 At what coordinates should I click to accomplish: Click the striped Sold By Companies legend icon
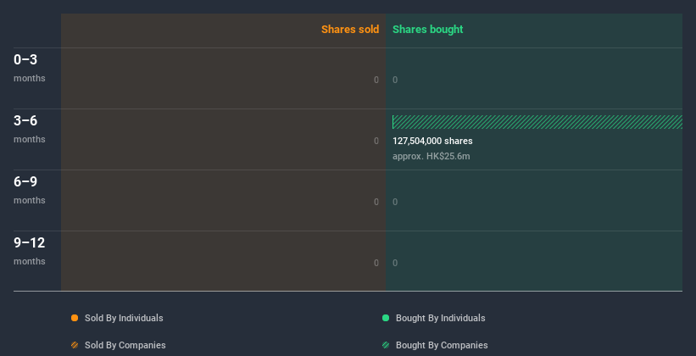click(x=75, y=345)
